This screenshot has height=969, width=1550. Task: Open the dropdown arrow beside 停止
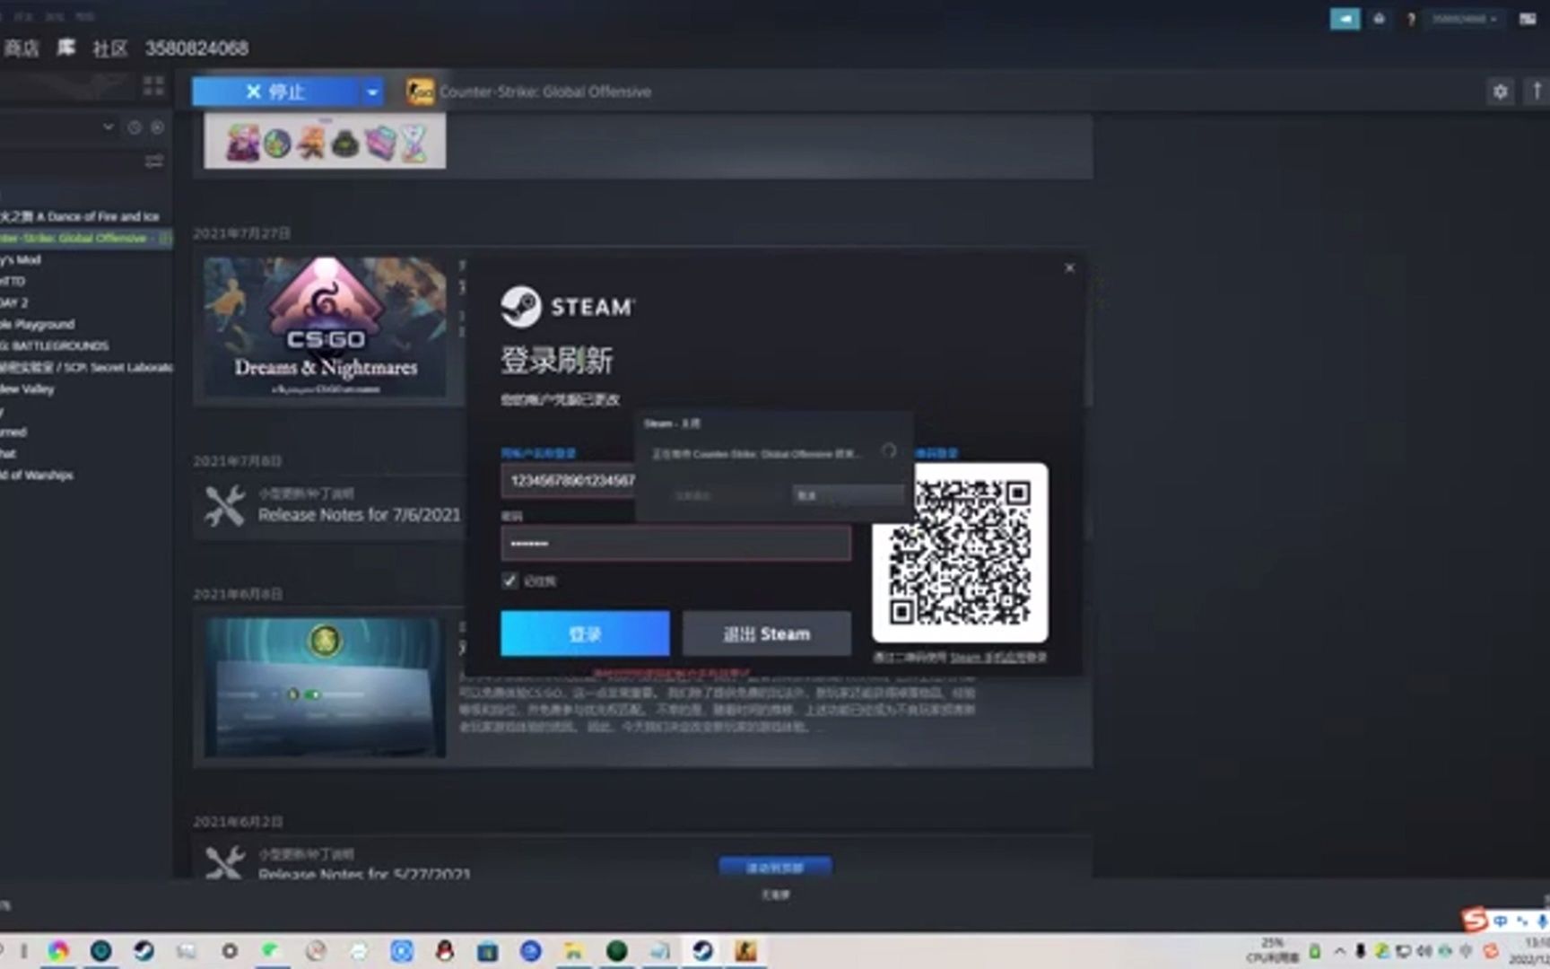[x=371, y=92]
